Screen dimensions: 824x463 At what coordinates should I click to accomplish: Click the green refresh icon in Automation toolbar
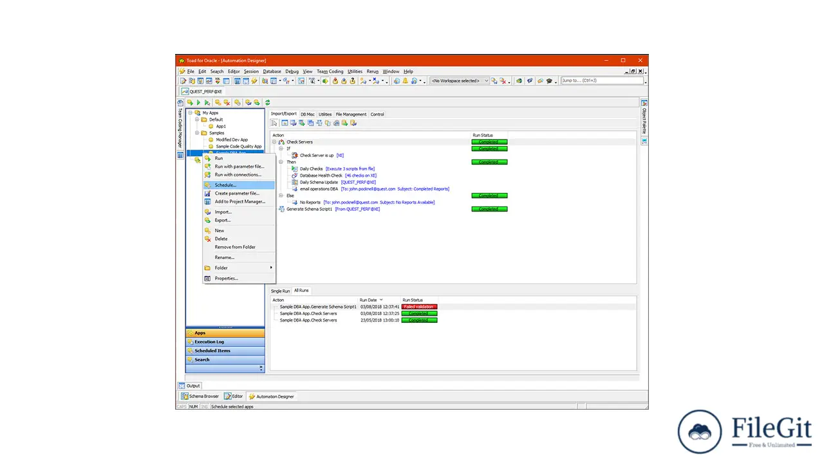click(x=267, y=102)
